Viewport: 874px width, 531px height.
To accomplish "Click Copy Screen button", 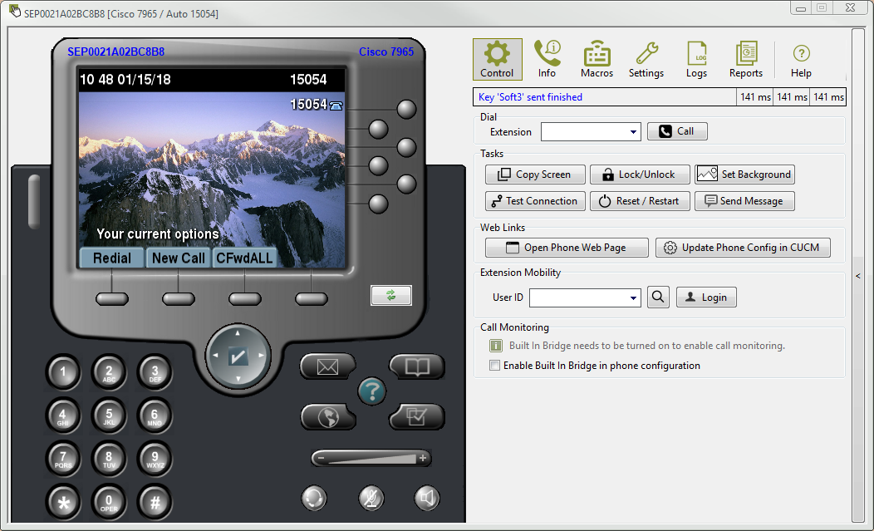I will click(x=535, y=175).
